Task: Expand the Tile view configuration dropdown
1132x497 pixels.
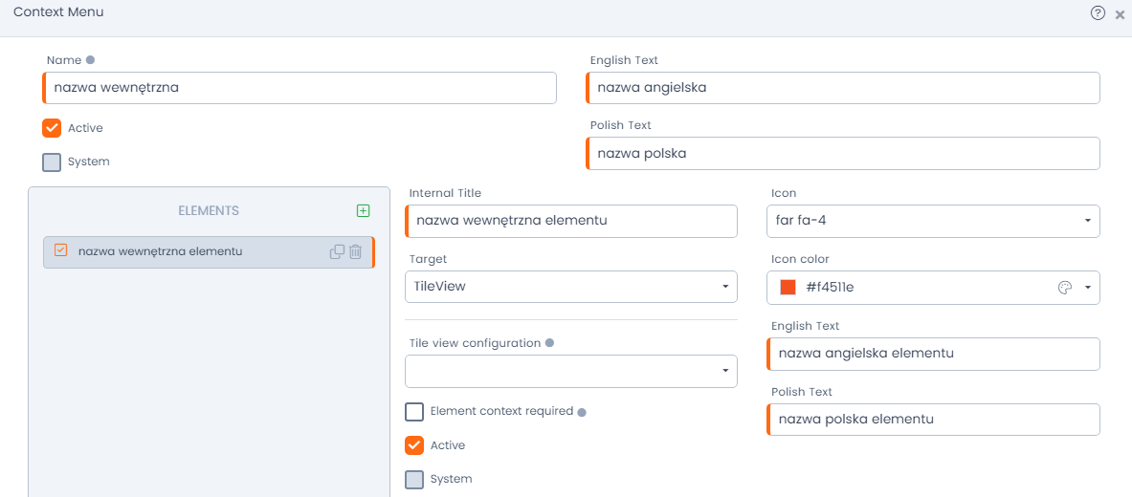Action: 571,371
